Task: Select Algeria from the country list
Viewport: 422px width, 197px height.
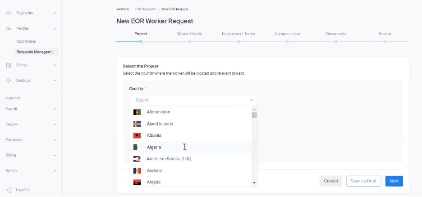Action: (190, 147)
